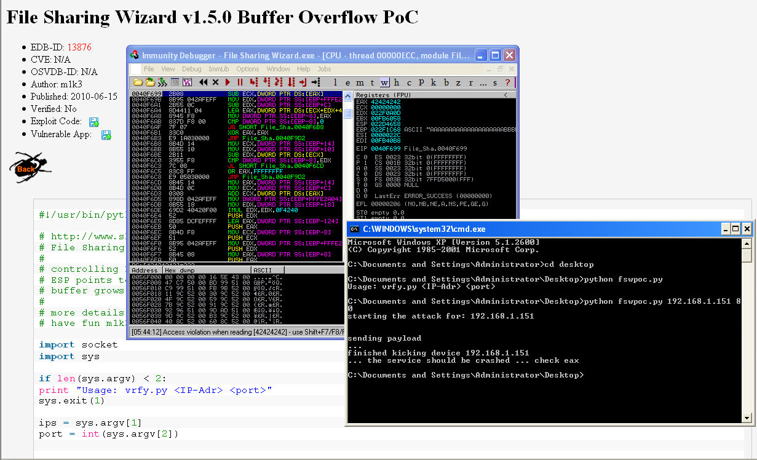Open the Window menu in debugger
This screenshot has height=460, width=757.
[x=279, y=69]
